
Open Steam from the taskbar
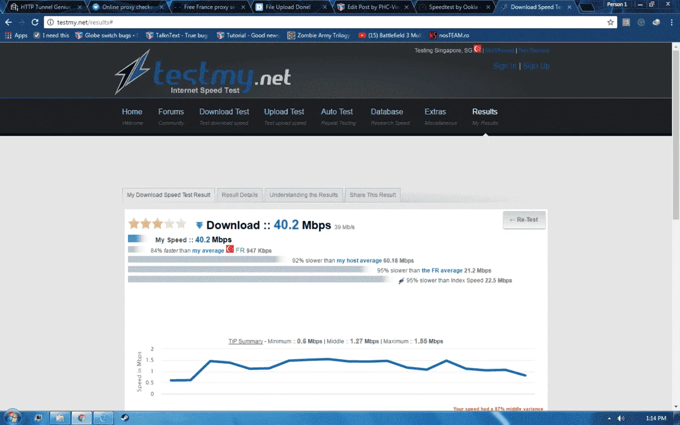[124, 418]
